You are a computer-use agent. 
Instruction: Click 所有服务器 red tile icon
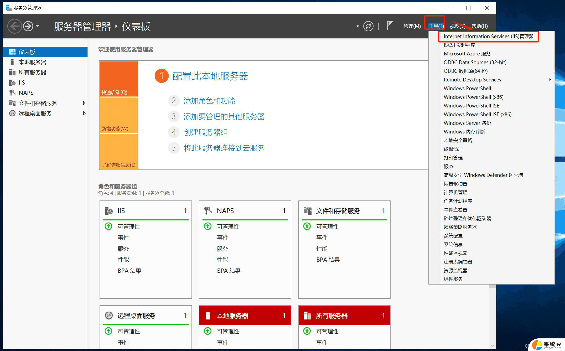click(x=307, y=316)
